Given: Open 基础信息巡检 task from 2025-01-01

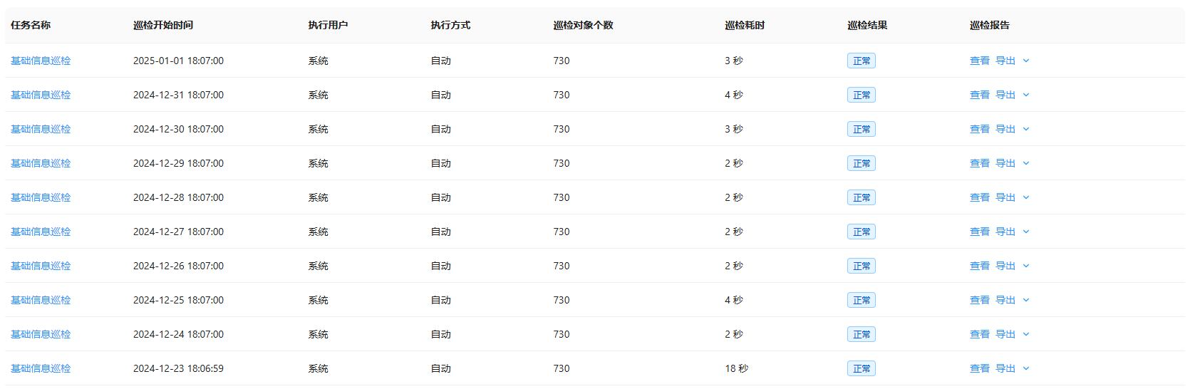Looking at the screenshot, I should coord(41,61).
